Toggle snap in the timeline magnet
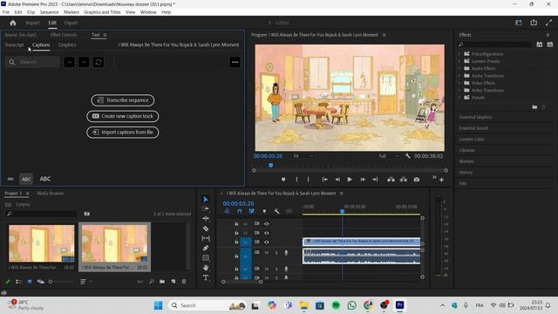 [240, 211]
